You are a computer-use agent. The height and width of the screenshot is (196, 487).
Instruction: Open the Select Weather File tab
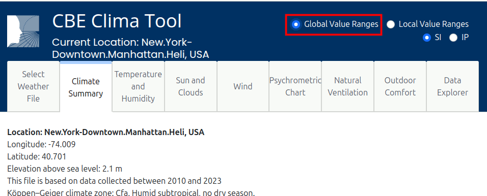[33, 86]
